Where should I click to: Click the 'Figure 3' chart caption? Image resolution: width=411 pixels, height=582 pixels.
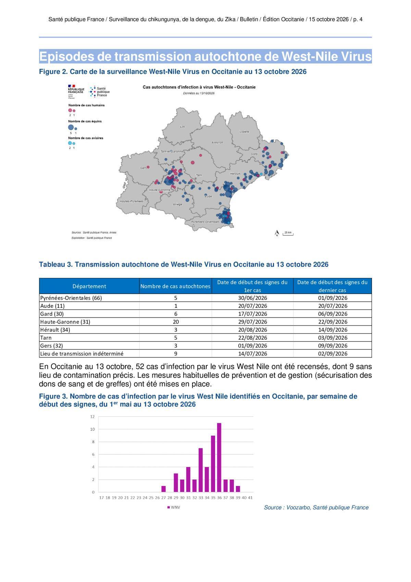click(198, 400)
